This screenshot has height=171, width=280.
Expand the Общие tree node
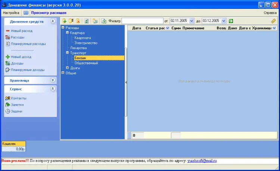pos(63,73)
